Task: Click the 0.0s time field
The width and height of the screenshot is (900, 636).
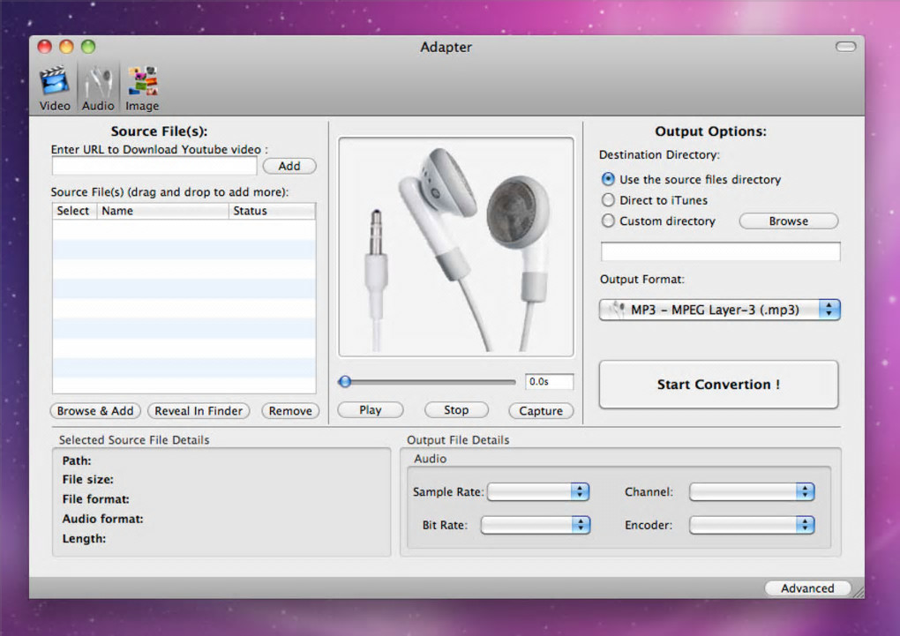Action: coord(550,382)
